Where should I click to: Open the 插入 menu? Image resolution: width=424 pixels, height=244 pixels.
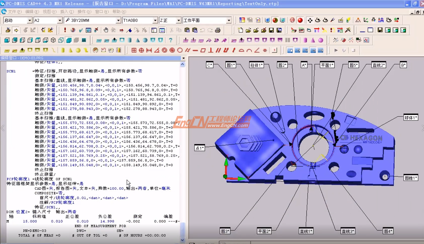pos(67,12)
